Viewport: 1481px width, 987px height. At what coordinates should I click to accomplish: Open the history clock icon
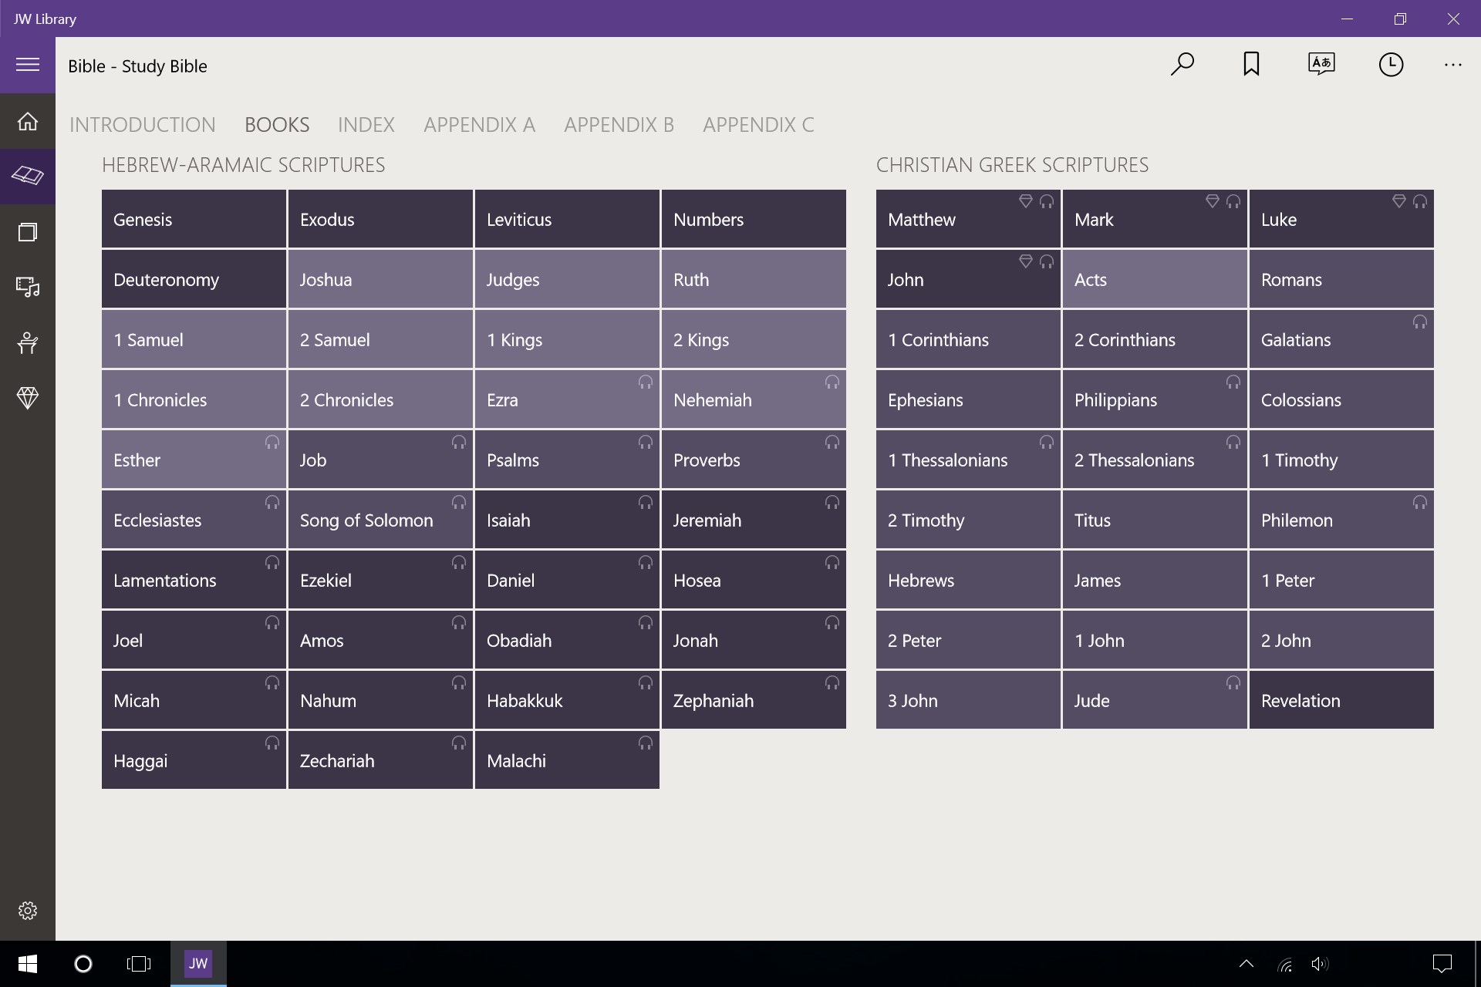point(1390,65)
